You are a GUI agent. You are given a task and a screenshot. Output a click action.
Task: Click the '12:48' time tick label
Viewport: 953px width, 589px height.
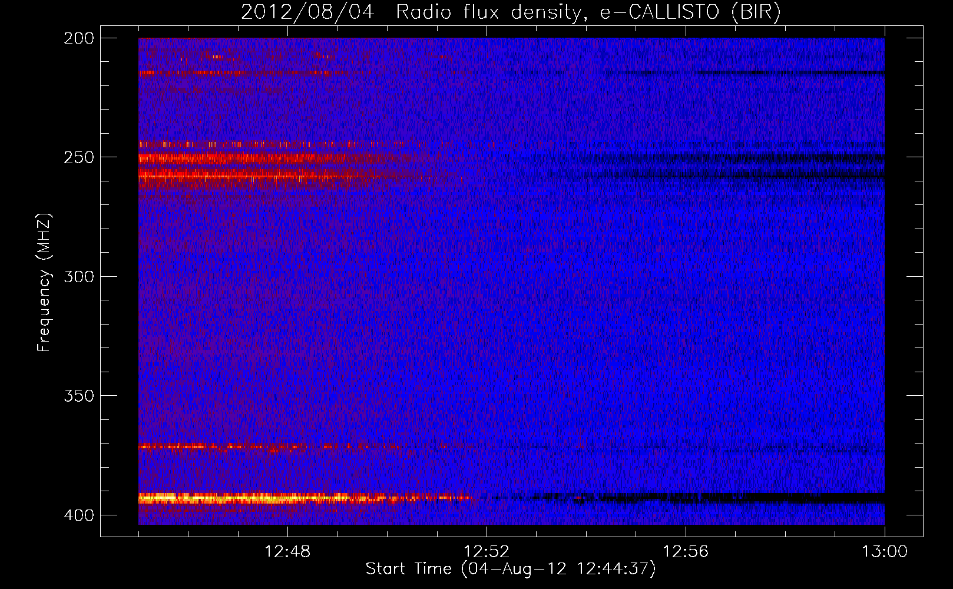click(x=287, y=552)
